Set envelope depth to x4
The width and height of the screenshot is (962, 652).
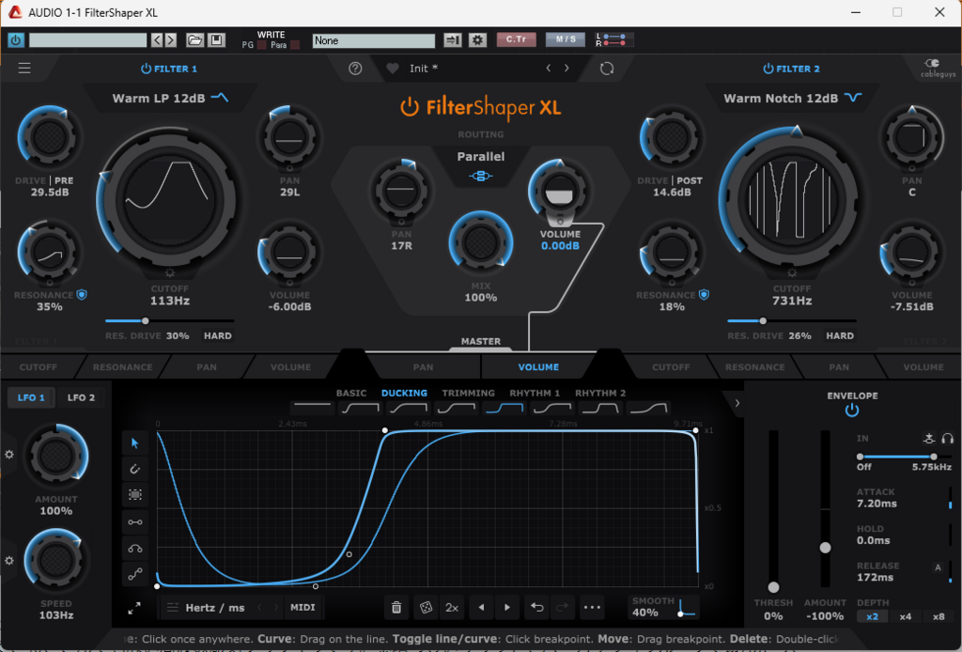coord(905,616)
